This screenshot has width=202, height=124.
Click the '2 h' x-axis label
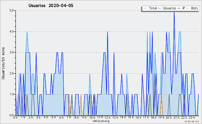[31, 118]
